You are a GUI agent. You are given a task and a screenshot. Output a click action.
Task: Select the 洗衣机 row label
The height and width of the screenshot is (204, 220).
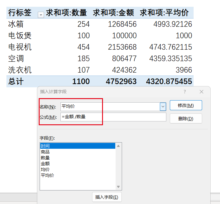pos(20,70)
